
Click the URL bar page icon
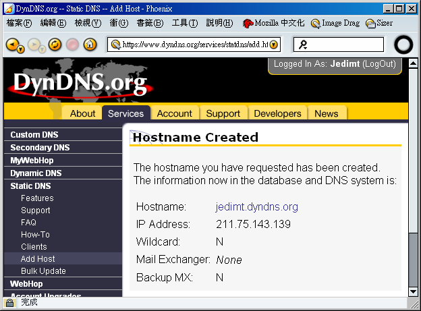click(x=116, y=45)
